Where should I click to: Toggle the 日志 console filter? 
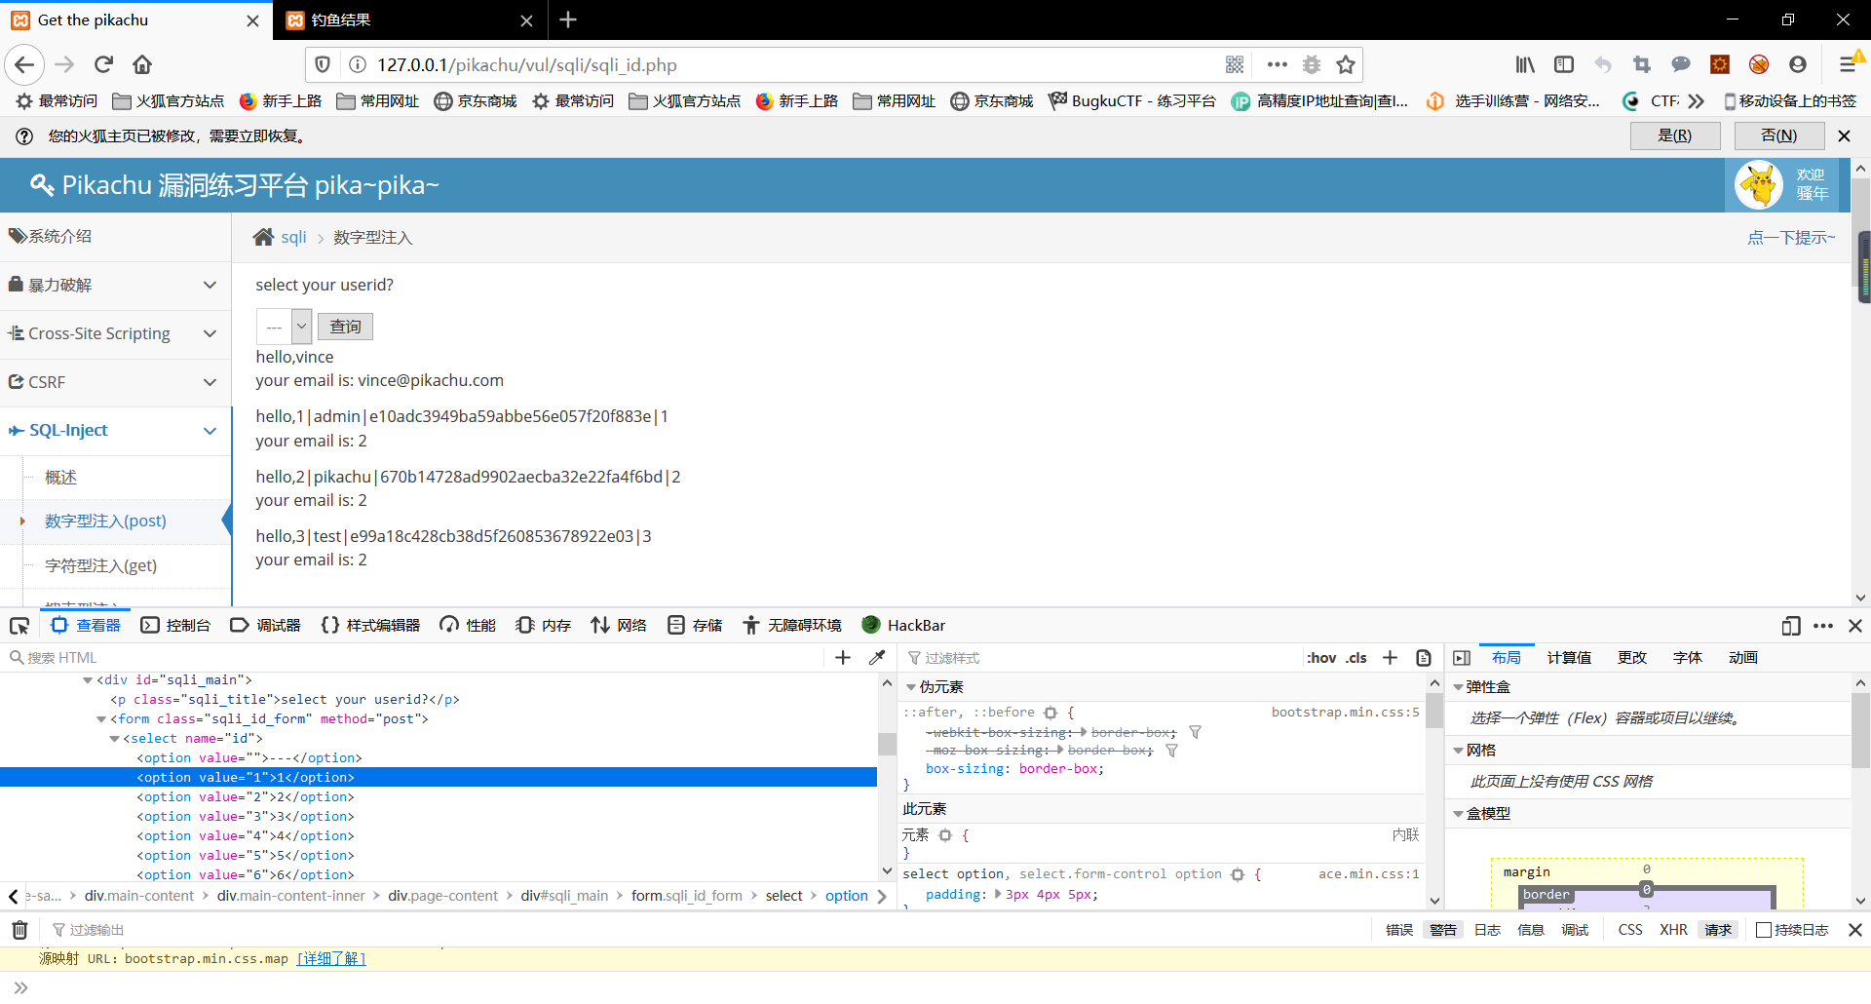pos(1487,930)
